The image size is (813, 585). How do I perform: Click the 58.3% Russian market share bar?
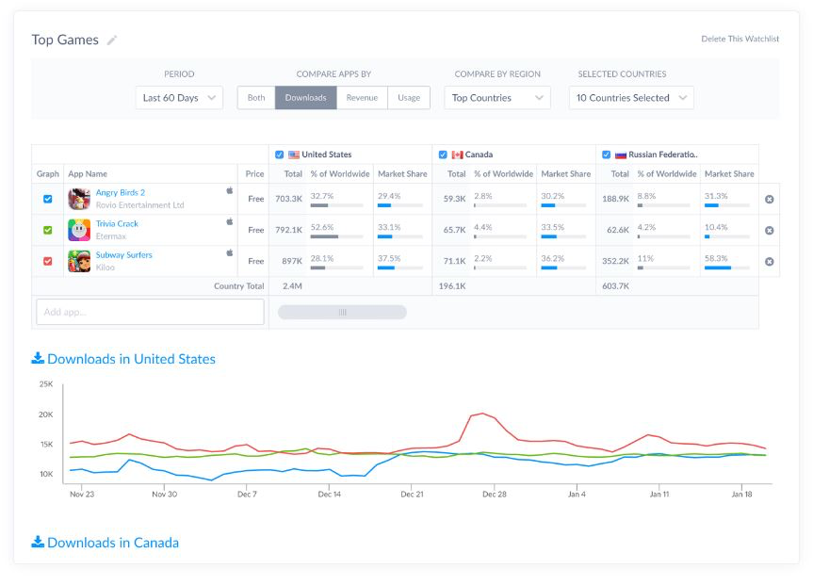pyautogui.click(x=727, y=268)
